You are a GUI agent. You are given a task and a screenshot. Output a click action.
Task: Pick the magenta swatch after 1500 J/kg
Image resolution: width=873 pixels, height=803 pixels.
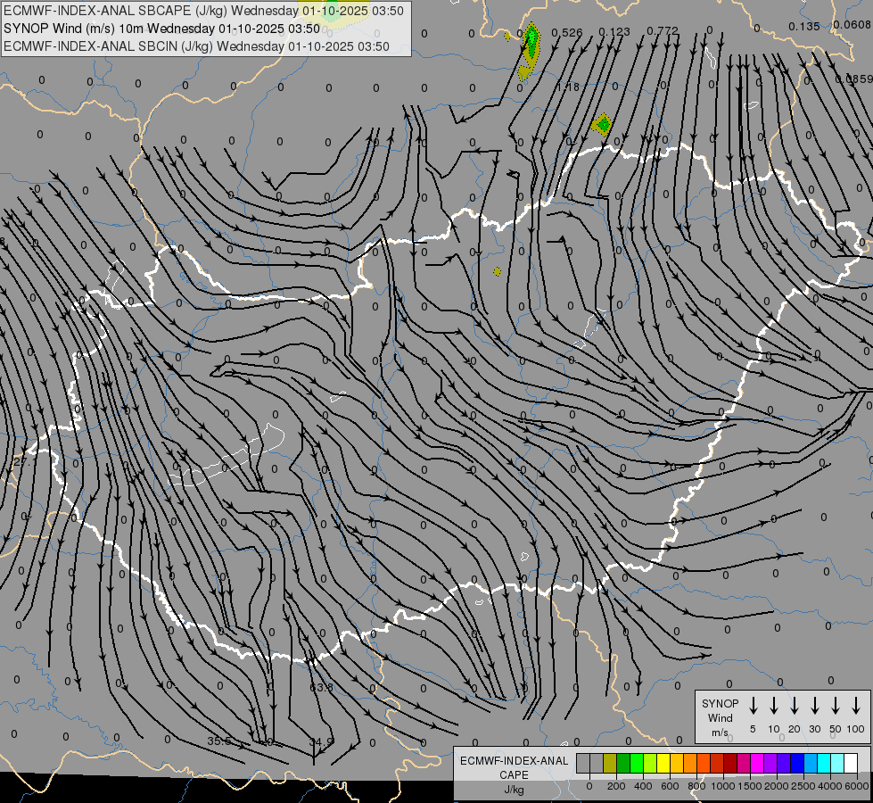pyautogui.click(x=756, y=764)
